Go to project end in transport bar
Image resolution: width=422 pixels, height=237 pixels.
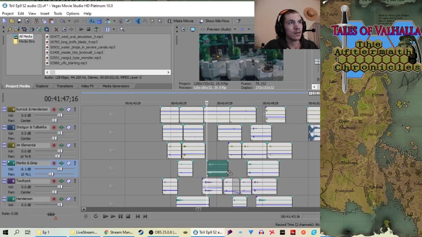tap(145, 216)
